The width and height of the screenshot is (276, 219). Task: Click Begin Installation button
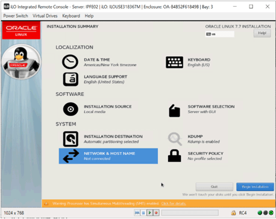coord(255,187)
